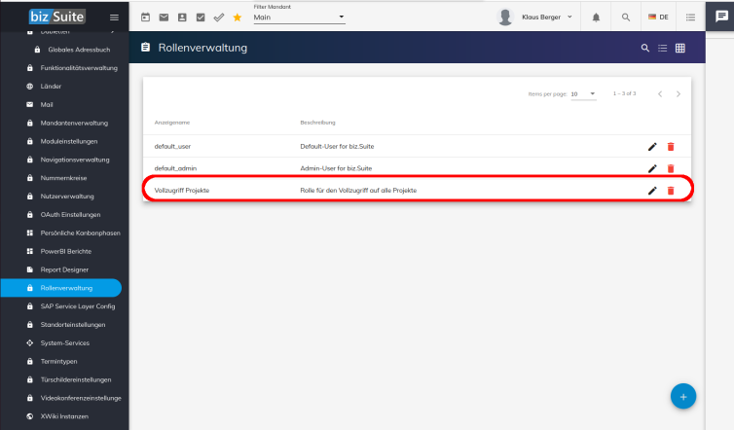Viewport: 734px width, 430px height.
Task: Open Länder in sidebar
Action: tap(51, 86)
